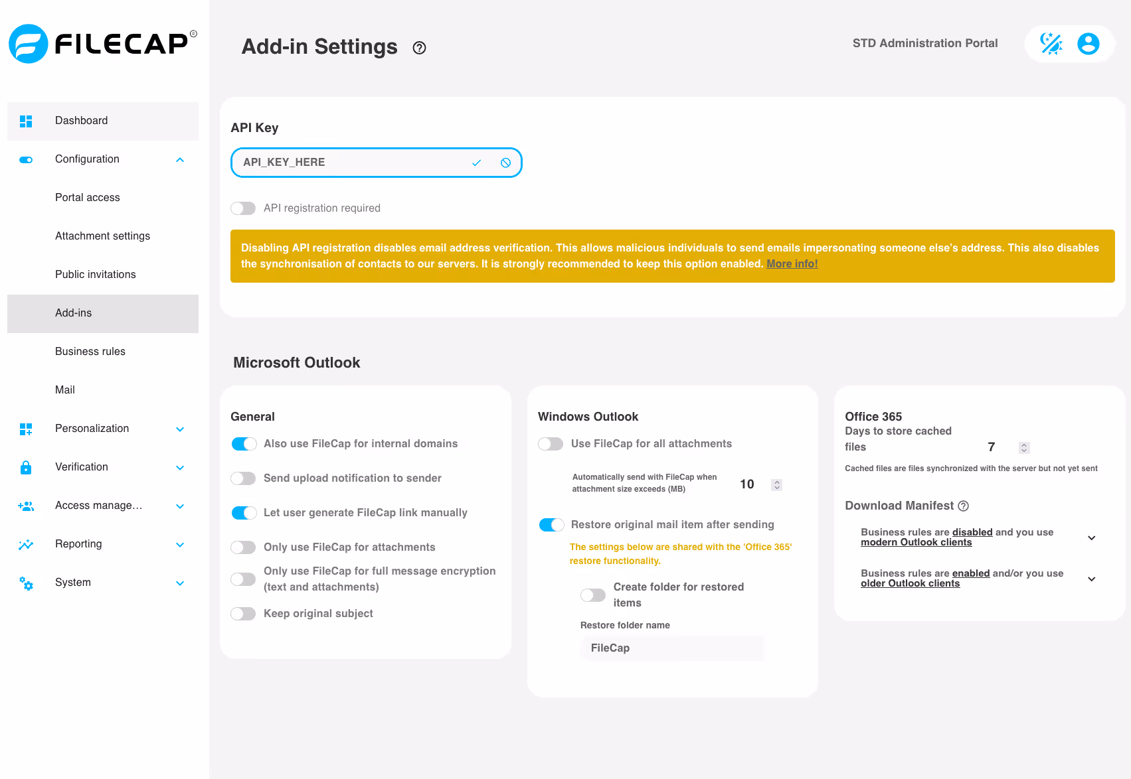
Task: Click the API Key input field
Action: [x=376, y=163]
